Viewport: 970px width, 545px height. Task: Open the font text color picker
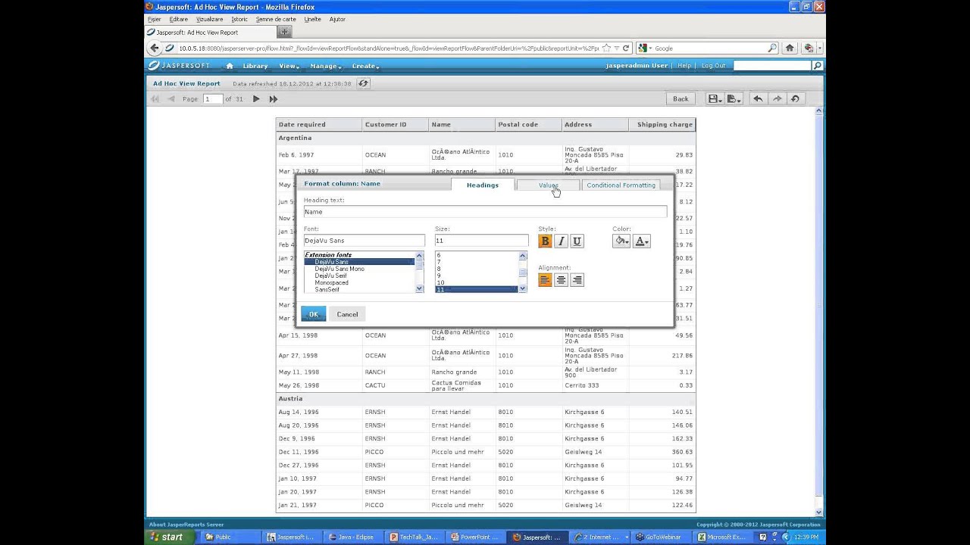641,241
